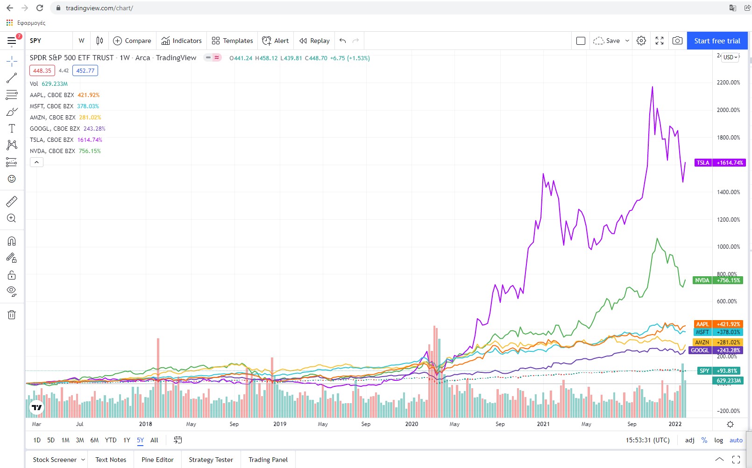The height and width of the screenshot is (468, 752).
Task: Take a chart snapshot with camera icon
Action: pos(677,41)
